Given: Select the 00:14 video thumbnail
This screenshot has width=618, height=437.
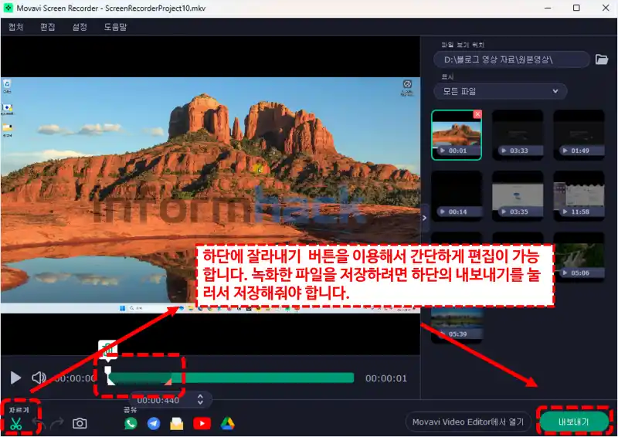Looking at the screenshot, I should [457, 196].
